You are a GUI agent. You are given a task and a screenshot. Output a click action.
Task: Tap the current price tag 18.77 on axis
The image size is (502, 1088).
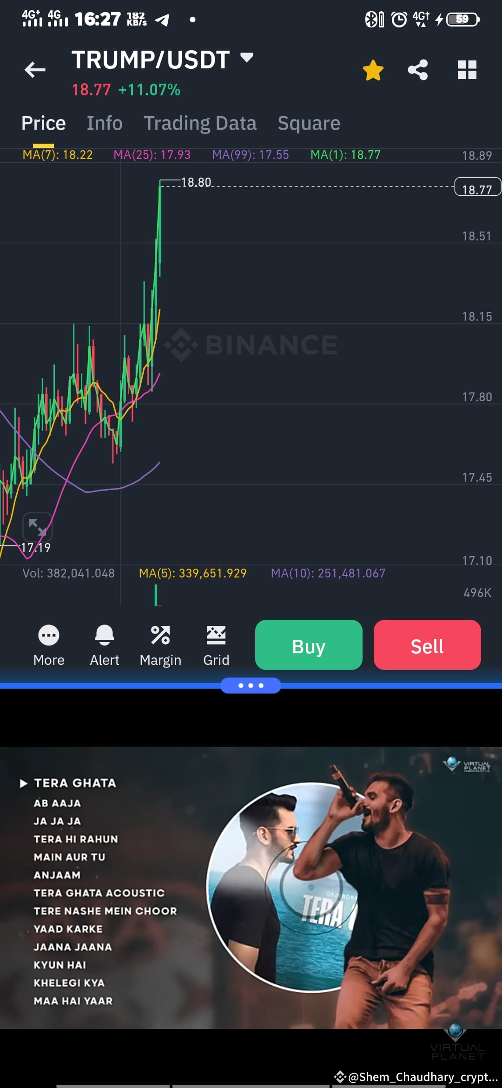tap(477, 187)
